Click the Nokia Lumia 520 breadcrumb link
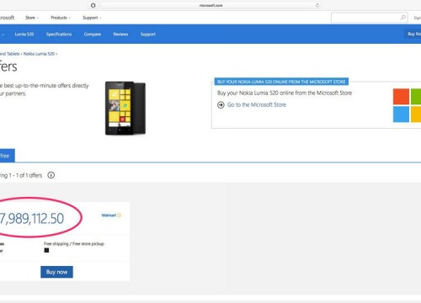 [39, 54]
